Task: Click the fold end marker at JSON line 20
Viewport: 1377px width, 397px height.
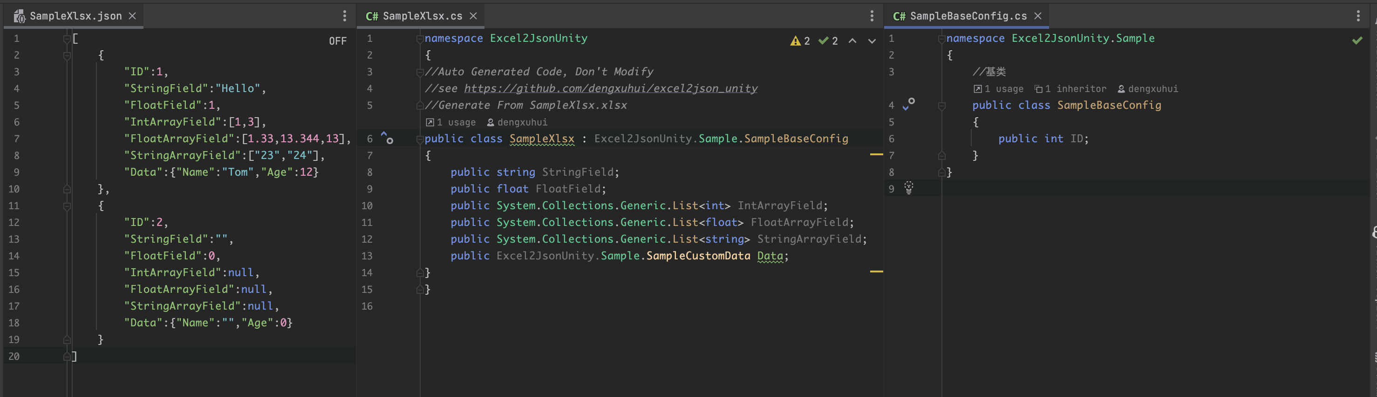Action: click(x=67, y=356)
